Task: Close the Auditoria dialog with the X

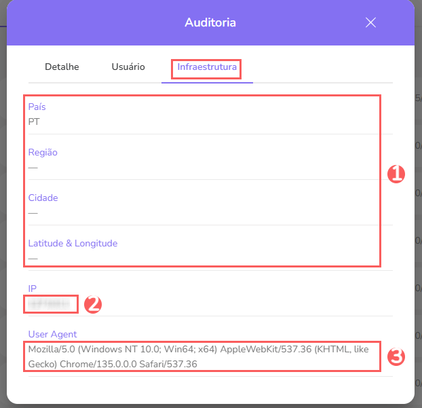Action: coord(370,22)
